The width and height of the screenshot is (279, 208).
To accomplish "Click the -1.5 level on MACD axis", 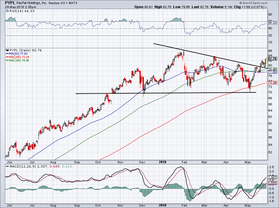I will [x=271, y=201].
